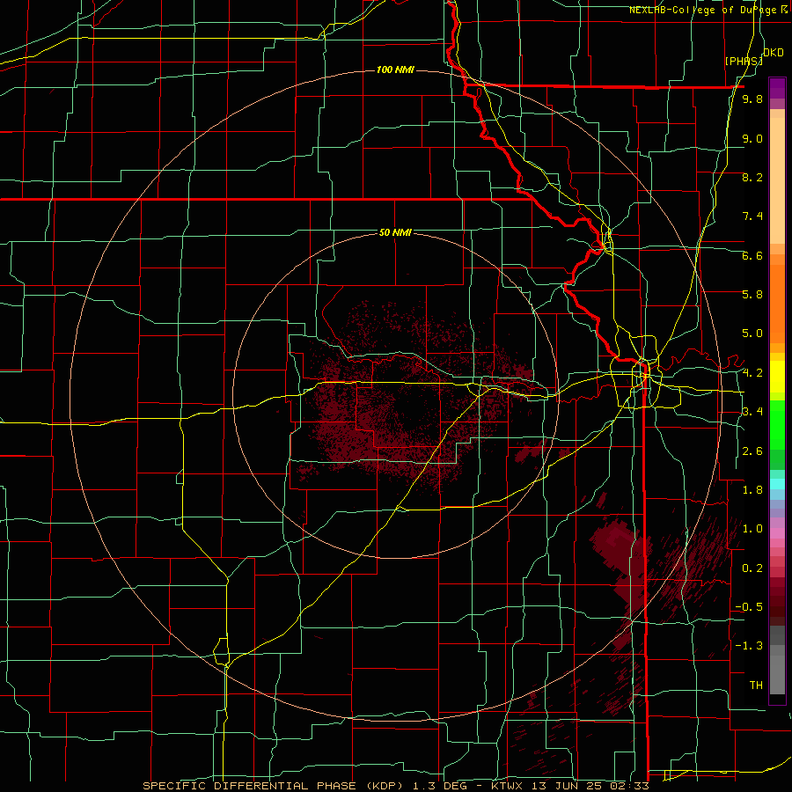Click the 1.8 color scale value
Image resolution: width=792 pixels, height=792 pixels.
752,490
